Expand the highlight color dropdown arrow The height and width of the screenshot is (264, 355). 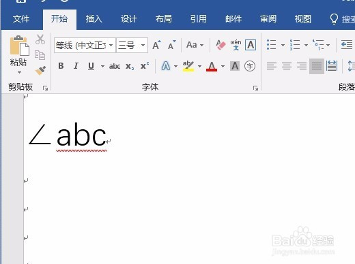point(199,66)
